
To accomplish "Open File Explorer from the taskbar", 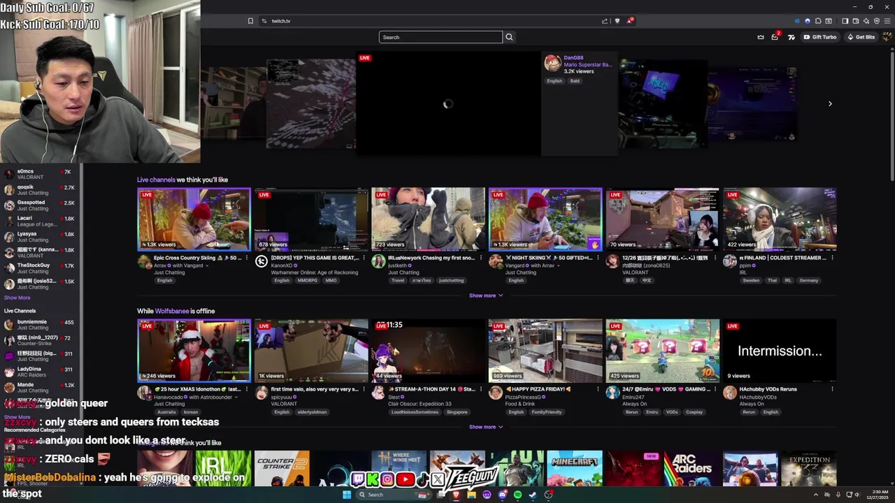I will [x=471, y=495].
